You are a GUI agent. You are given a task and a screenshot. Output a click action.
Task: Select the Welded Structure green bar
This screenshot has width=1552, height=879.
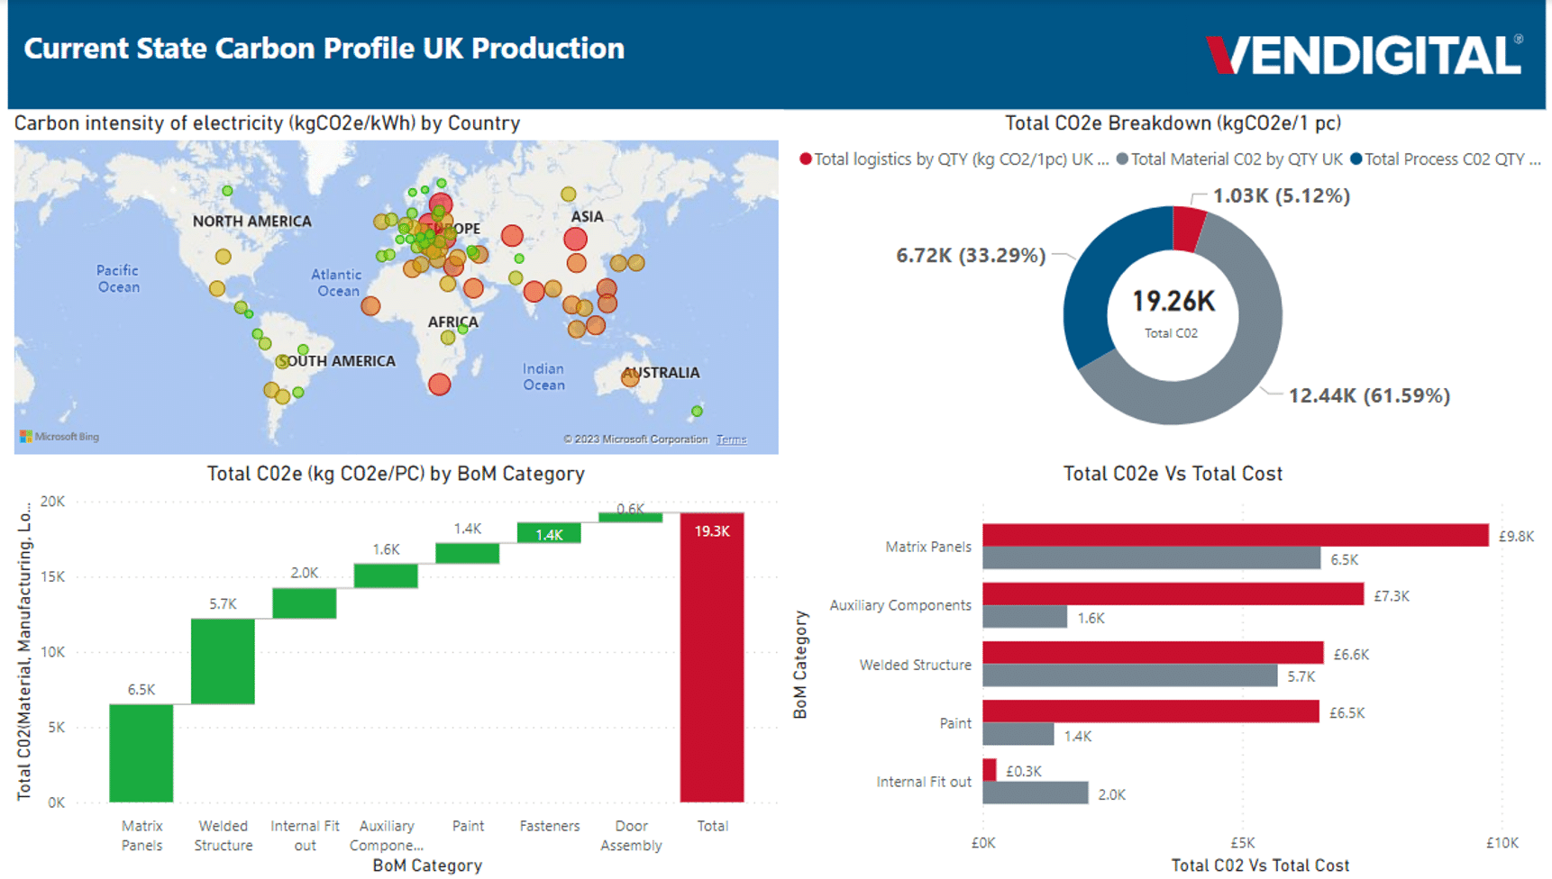tap(223, 661)
